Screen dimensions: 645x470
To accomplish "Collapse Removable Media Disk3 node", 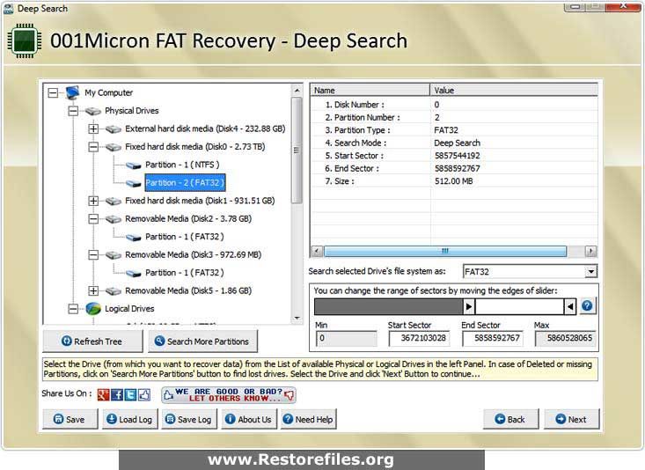I will click(93, 254).
